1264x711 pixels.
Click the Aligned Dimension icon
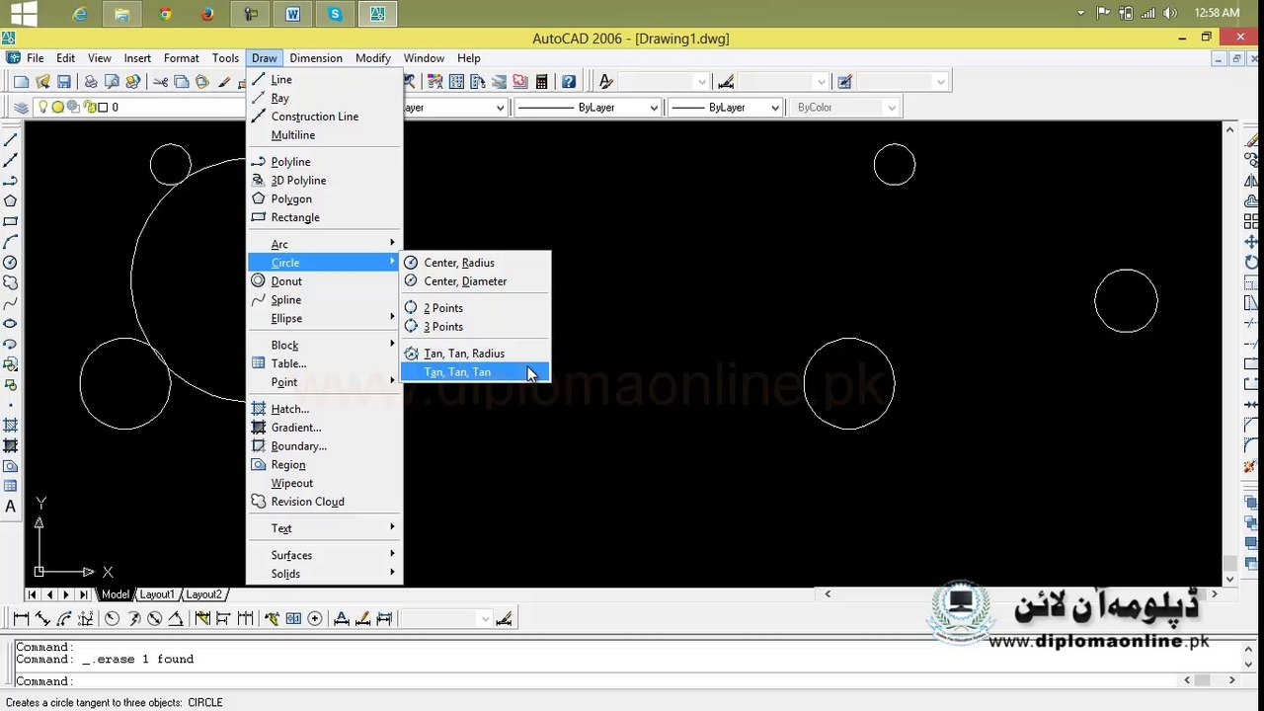(x=42, y=619)
